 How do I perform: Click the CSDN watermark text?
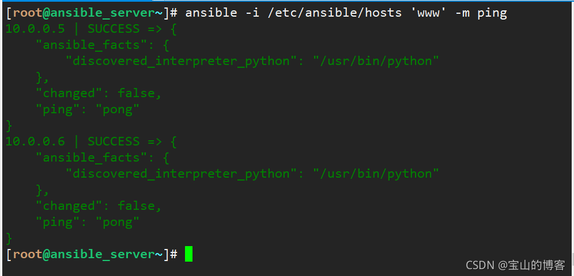pos(515,264)
